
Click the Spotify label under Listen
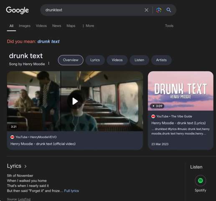pos(201,190)
